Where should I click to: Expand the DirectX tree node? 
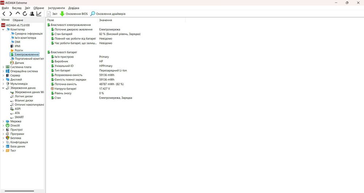(x=3, y=126)
